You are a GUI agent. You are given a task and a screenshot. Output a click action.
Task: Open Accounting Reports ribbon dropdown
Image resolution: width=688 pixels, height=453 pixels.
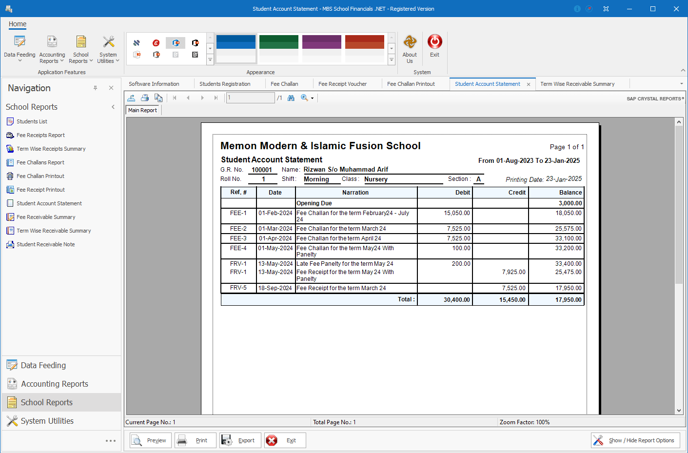[52, 49]
